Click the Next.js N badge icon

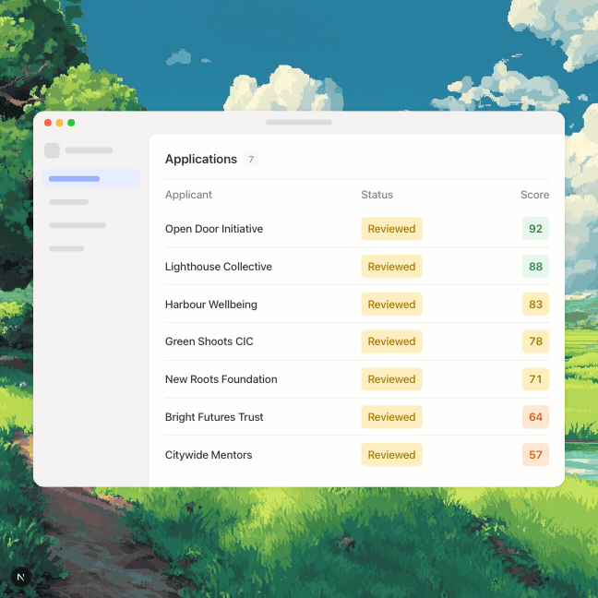pyautogui.click(x=20, y=577)
